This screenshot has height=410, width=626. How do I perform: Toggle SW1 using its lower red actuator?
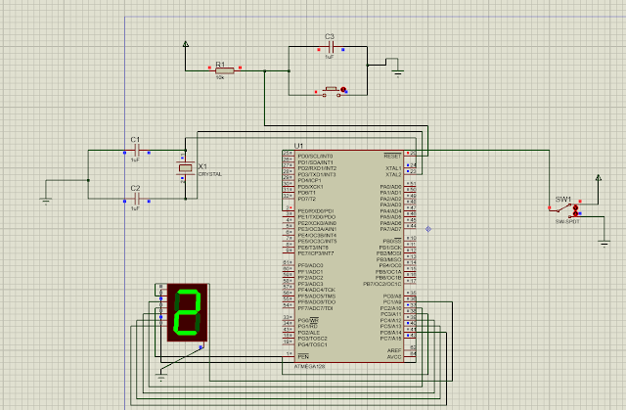575,213
